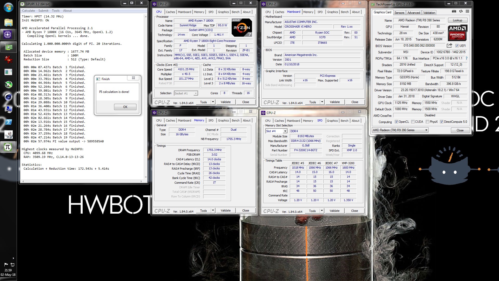Open the Validation tab in GPU-Z
The height and width of the screenshot is (281, 499).
click(429, 12)
